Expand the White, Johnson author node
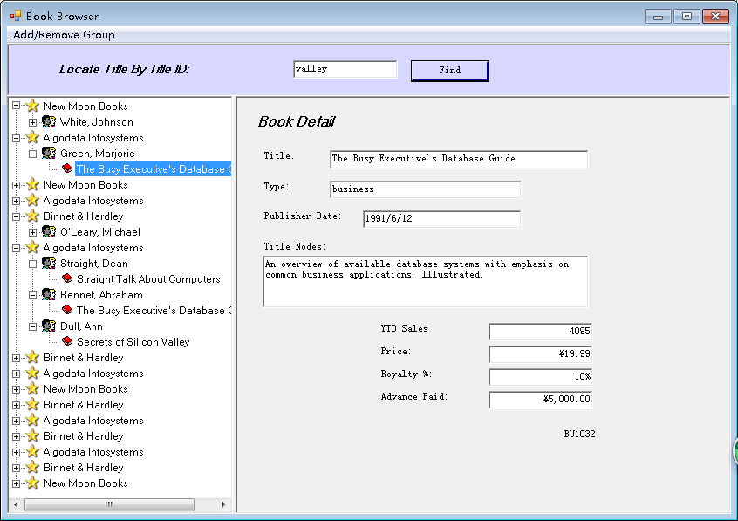Screen dimensions: 738x521 coord(32,122)
